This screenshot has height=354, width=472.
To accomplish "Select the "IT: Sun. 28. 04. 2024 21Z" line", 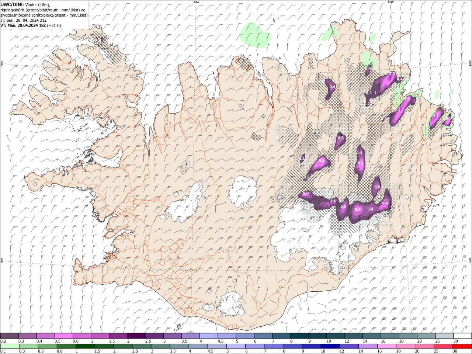I will (23, 20).
